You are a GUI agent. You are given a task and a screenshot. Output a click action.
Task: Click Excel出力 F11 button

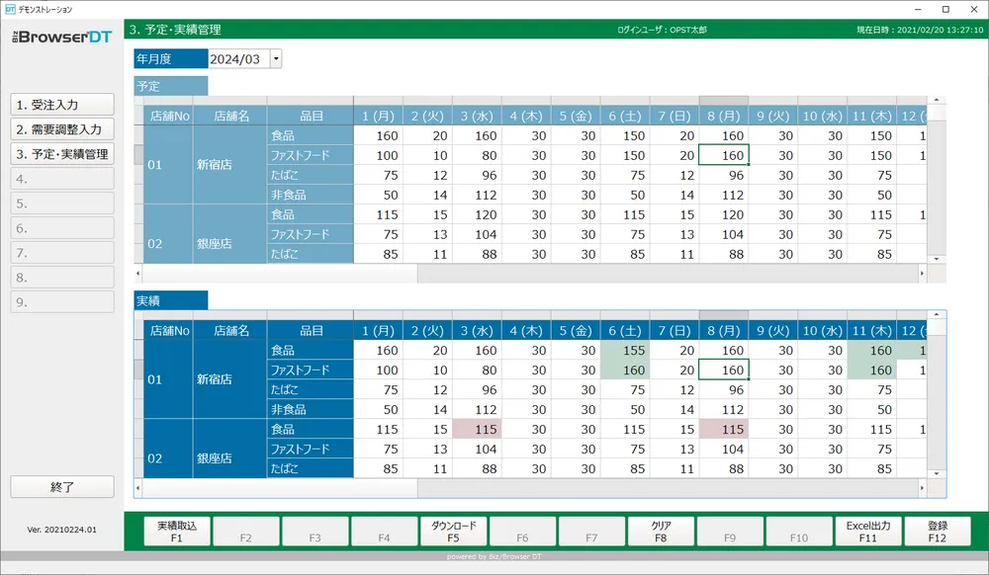coord(867,532)
